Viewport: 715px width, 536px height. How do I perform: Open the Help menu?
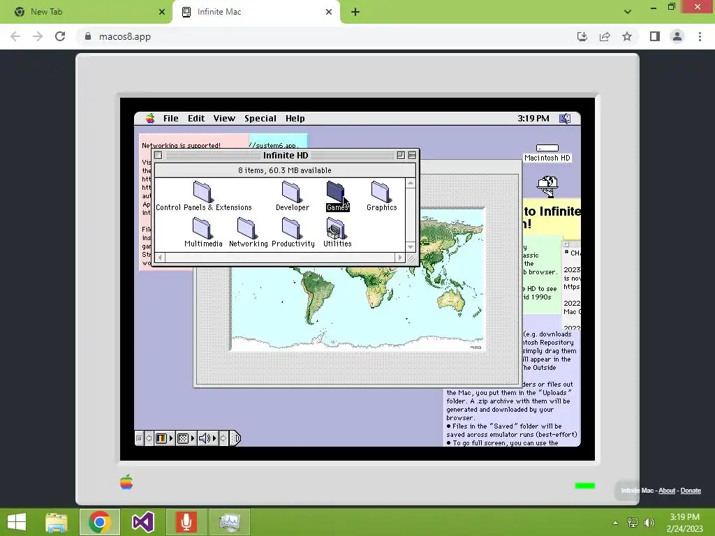pyautogui.click(x=295, y=119)
